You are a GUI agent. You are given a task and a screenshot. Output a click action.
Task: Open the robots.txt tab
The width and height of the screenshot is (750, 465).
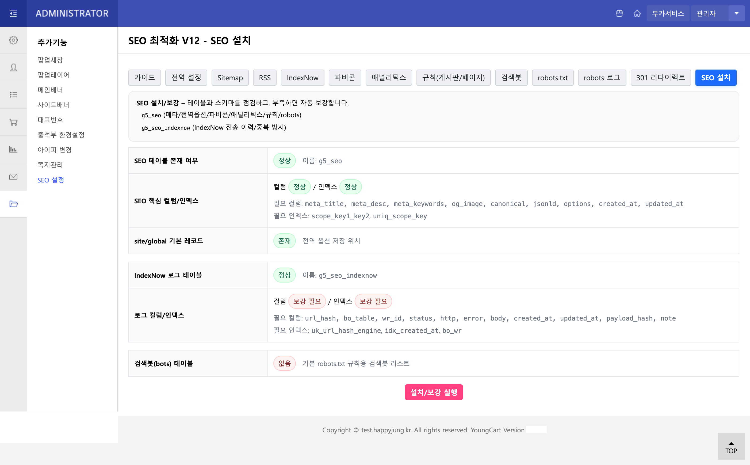click(x=552, y=78)
